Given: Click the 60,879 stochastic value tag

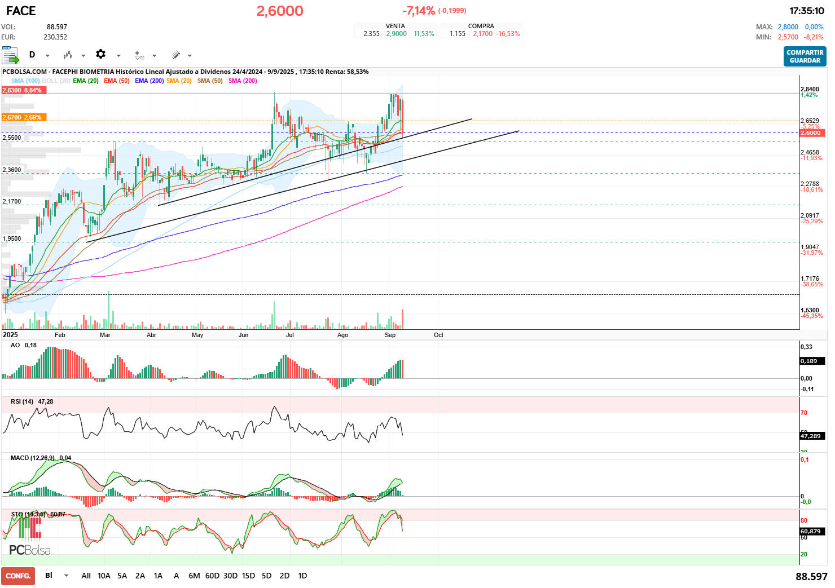Looking at the screenshot, I should click(812, 531).
